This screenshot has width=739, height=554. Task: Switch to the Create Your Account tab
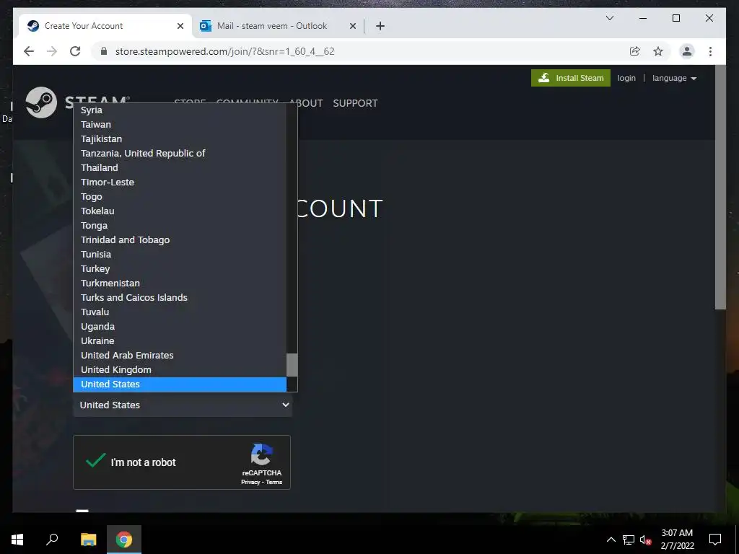(x=105, y=26)
